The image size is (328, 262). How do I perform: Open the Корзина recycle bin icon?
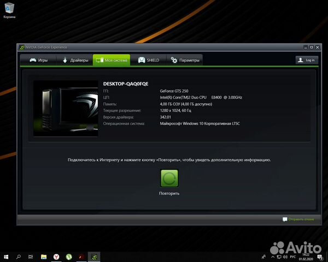(x=9, y=10)
